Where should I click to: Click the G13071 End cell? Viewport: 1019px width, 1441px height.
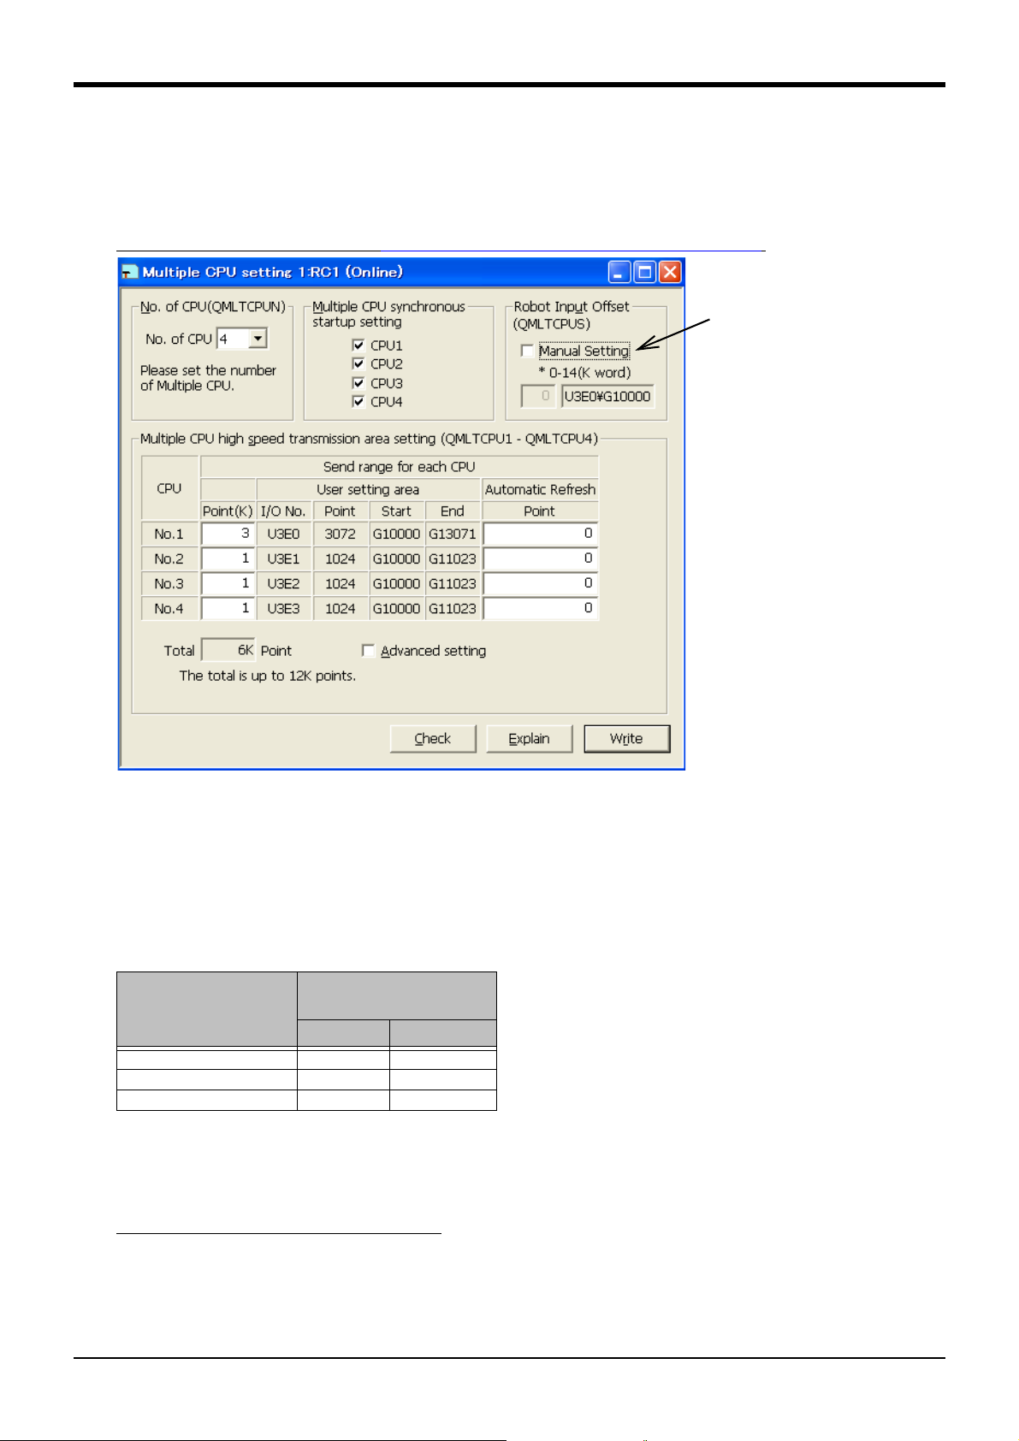click(x=453, y=534)
